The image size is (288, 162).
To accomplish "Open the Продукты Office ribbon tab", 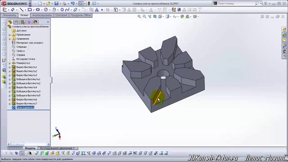I will coord(81,15).
